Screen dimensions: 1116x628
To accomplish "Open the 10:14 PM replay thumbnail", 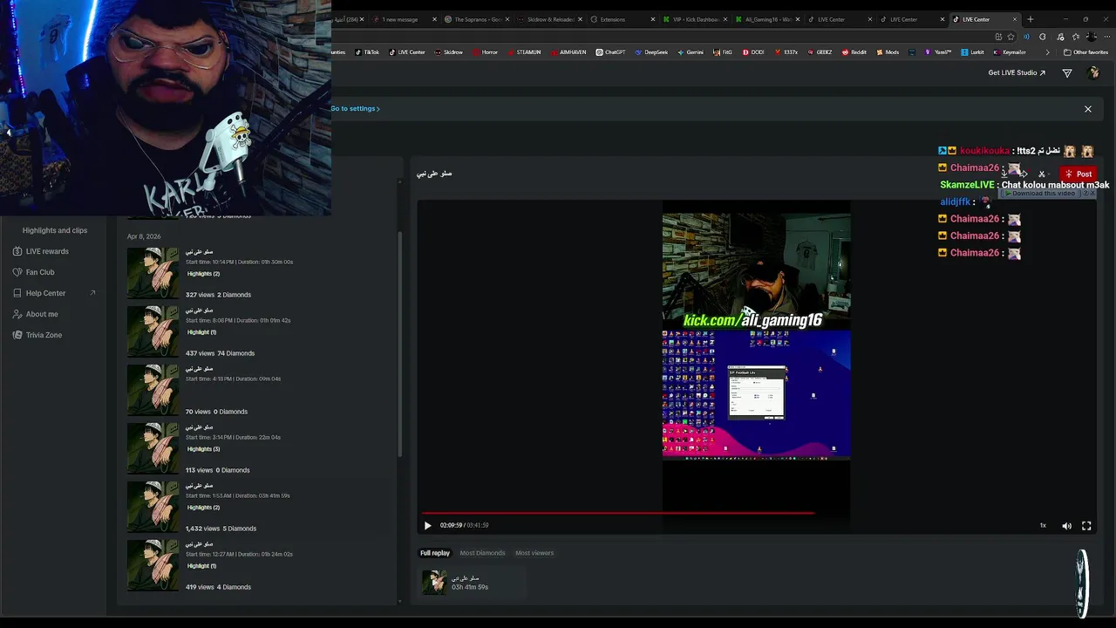I will click(153, 273).
